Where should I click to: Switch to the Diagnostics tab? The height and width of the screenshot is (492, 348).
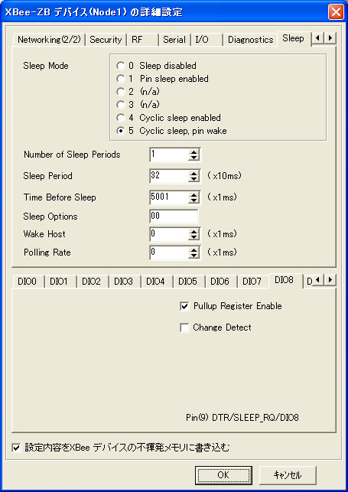[250, 40]
